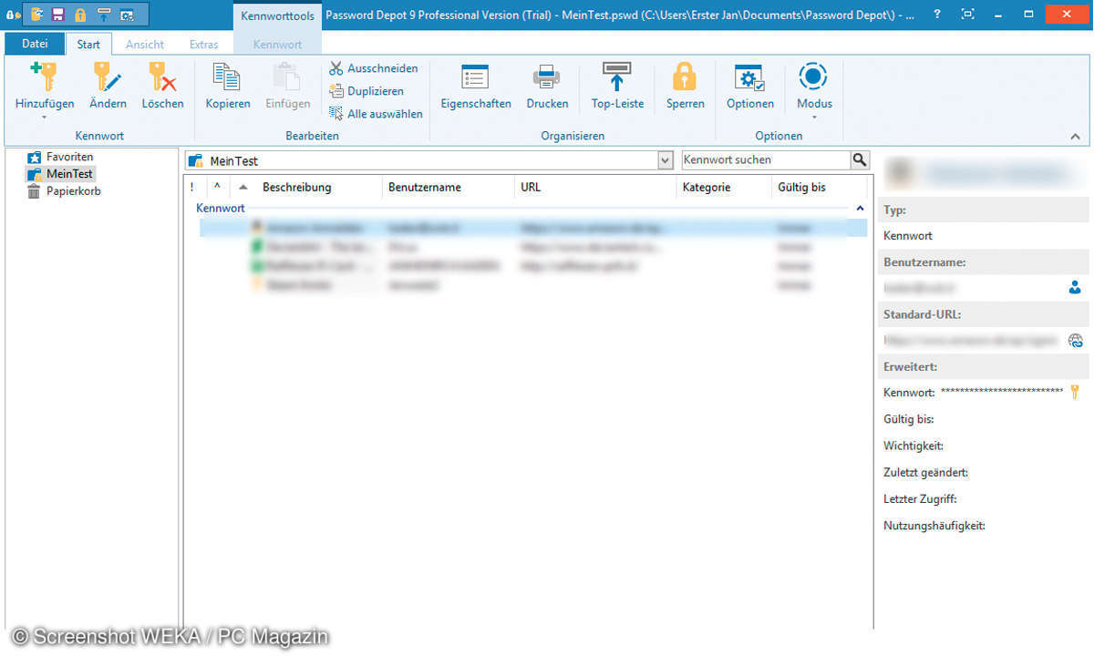Image resolution: width=1094 pixels, height=656 pixels.
Task: Click the purple save icon in title bar
Action: coord(58,15)
